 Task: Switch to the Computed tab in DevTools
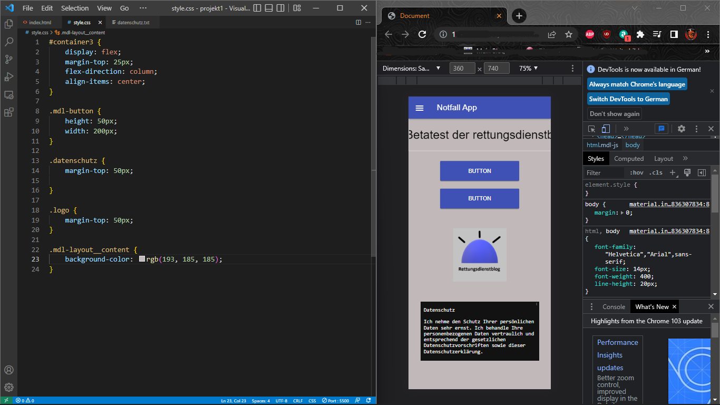[x=629, y=159]
